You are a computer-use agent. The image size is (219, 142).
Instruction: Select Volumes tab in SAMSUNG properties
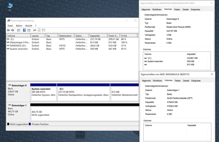pyautogui.click(x=168, y=9)
